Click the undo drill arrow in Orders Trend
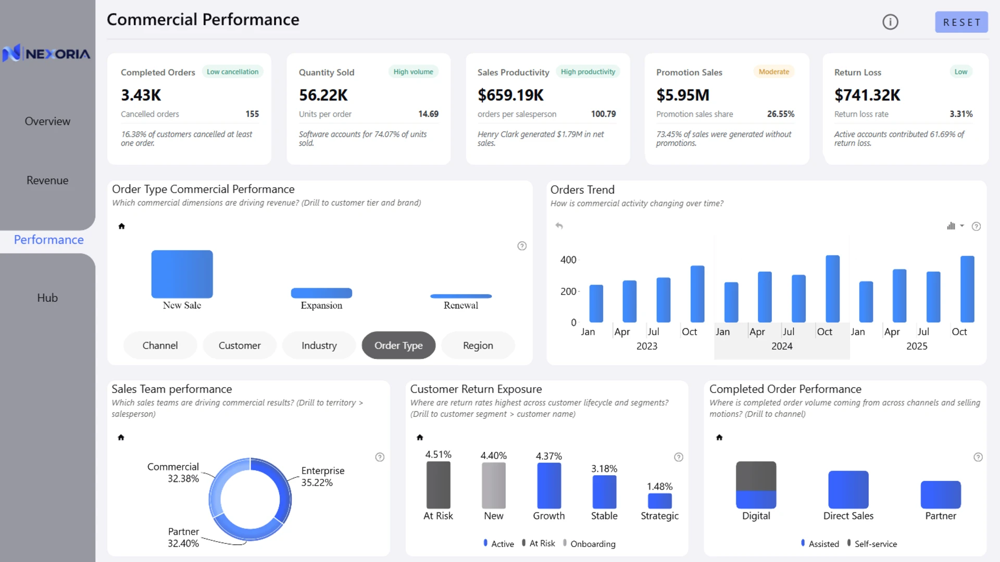Image resolution: width=1000 pixels, height=562 pixels. (x=559, y=226)
